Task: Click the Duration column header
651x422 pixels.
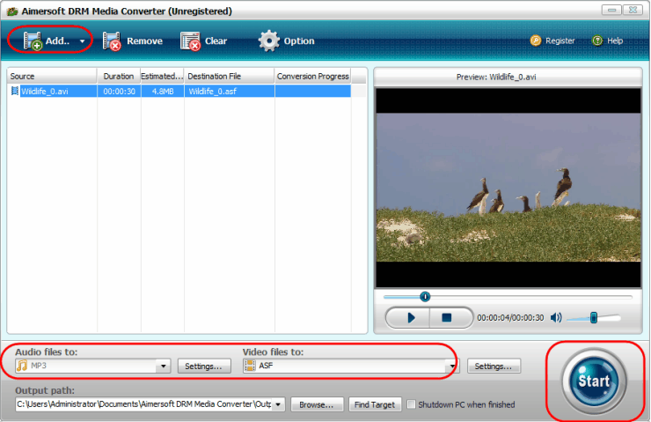Action: pyautogui.click(x=119, y=76)
